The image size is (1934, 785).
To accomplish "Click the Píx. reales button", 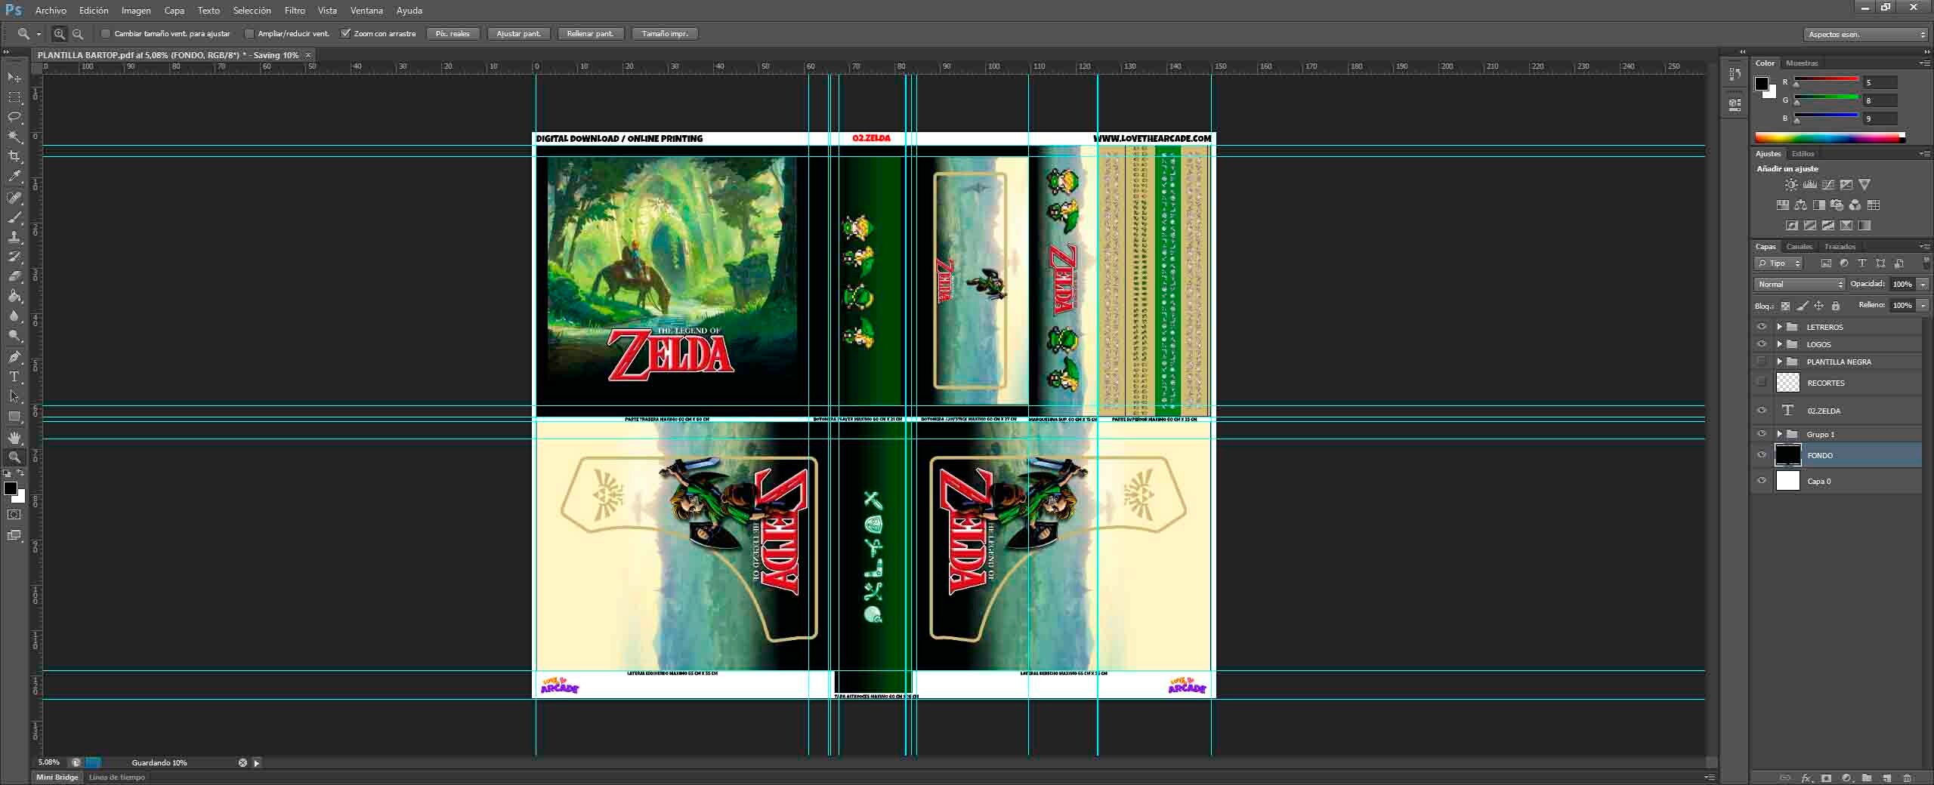I will point(452,33).
